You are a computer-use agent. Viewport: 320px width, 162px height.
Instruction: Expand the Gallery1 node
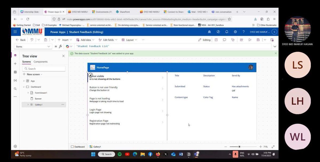click(28, 105)
